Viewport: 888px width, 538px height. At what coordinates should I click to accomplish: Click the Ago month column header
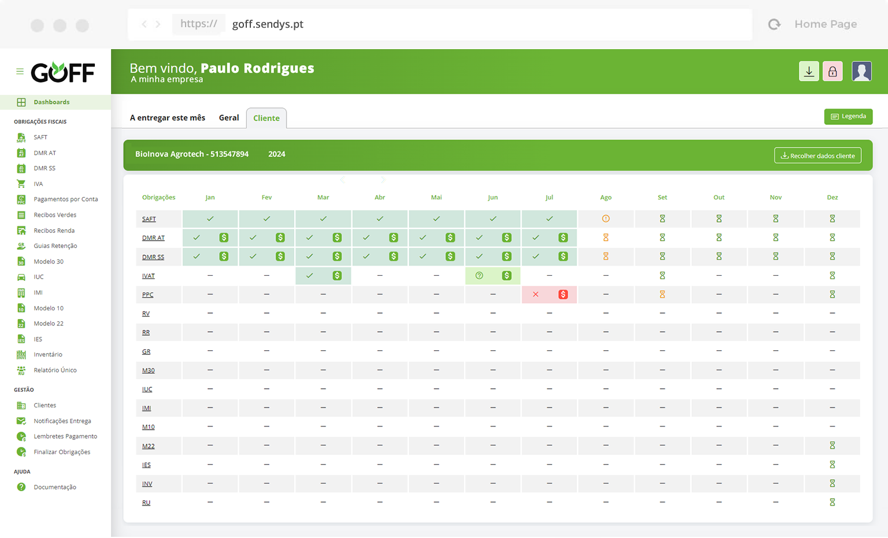[x=606, y=198]
